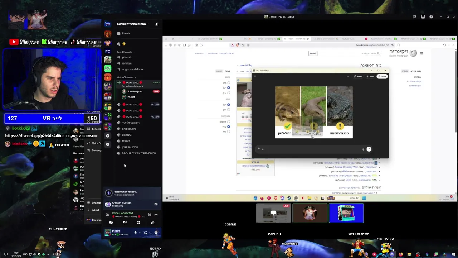Follow the GBIF external link
This screenshot has width=458, height=258.
(x=348, y=180)
